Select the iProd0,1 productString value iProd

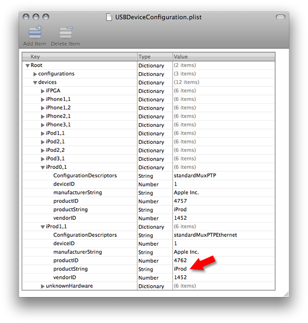point(180,210)
